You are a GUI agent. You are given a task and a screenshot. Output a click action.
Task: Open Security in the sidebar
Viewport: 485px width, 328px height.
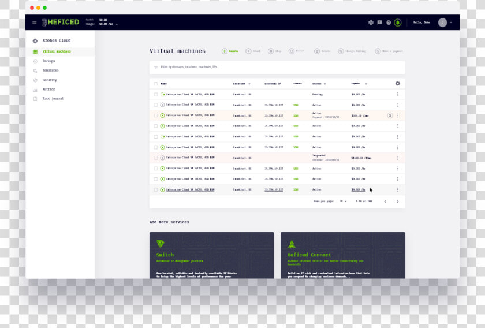point(50,80)
